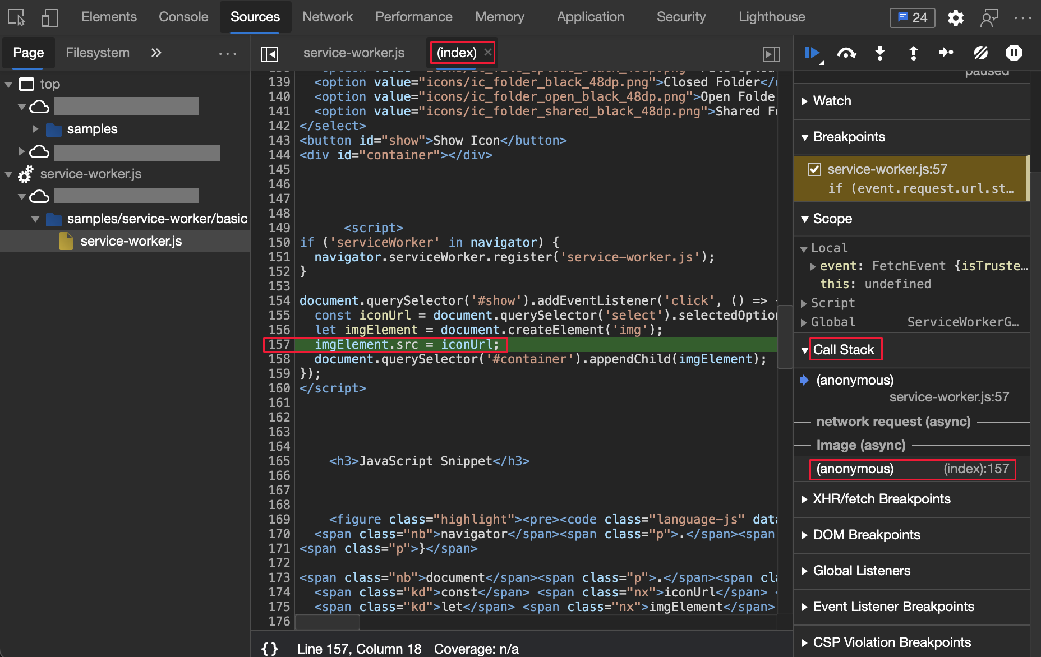Select the Filesystem navigator tab
Screen dimensions: 1041x657
pyautogui.click(x=98, y=52)
